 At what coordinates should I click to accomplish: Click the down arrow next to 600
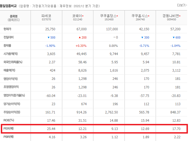click(174, 37)
